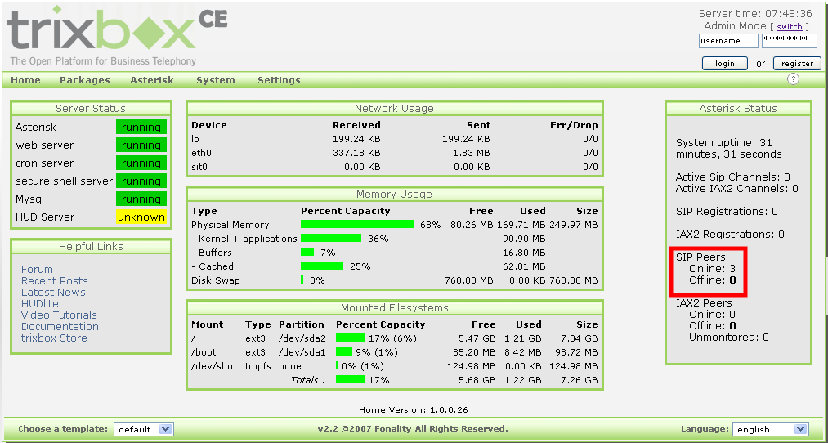
Task: Click the web server running status badge
Action: pyautogui.click(x=141, y=145)
